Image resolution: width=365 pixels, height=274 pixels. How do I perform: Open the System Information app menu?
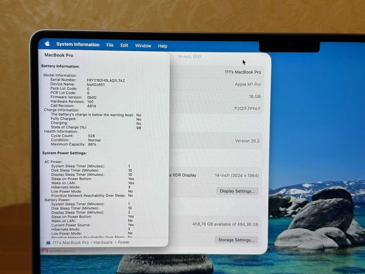(x=78, y=45)
